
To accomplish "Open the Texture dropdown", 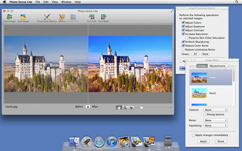I will [x=215, y=110].
